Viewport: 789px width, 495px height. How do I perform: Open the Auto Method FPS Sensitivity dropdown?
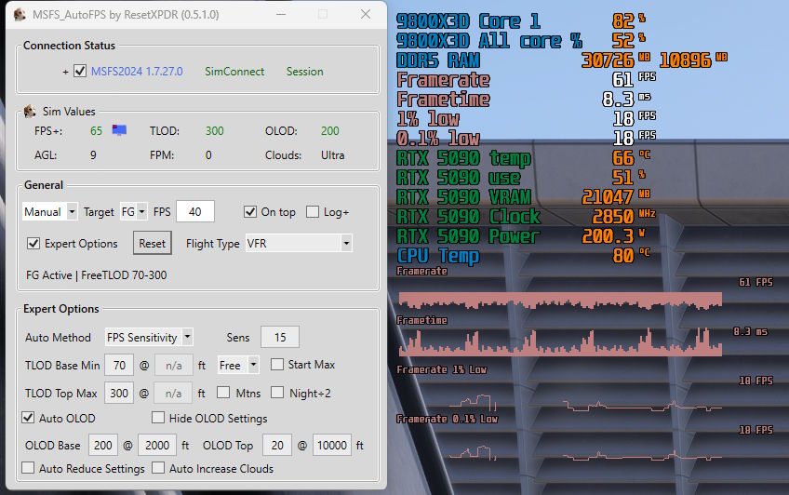pyautogui.click(x=149, y=337)
